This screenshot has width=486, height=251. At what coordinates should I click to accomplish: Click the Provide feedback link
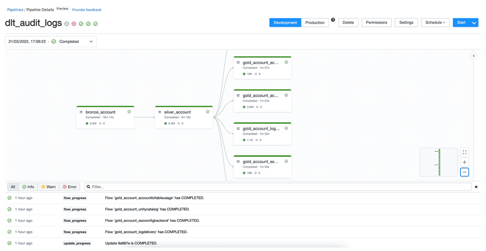coord(87,10)
